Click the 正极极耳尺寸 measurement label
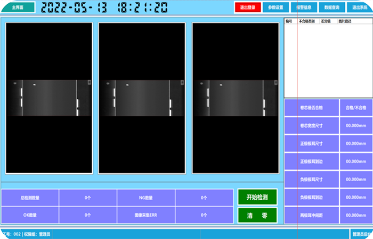Screen dimensions: 373x239 [x=312, y=143]
